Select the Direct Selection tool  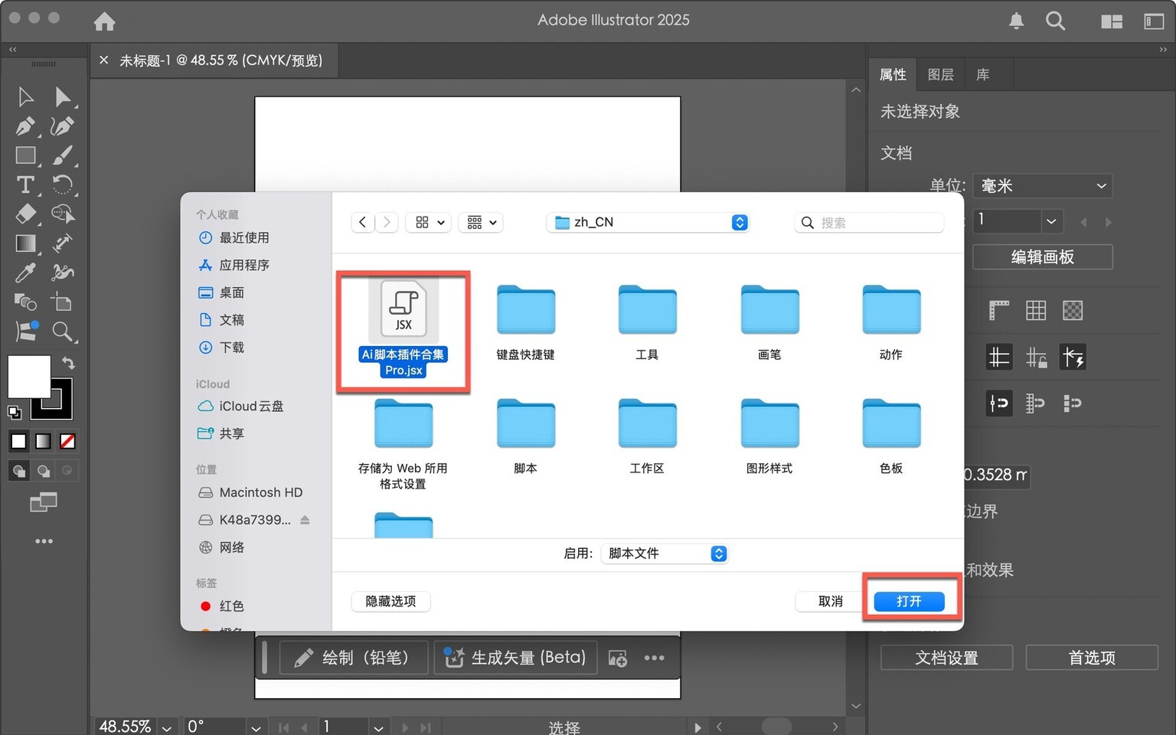[x=63, y=96]
